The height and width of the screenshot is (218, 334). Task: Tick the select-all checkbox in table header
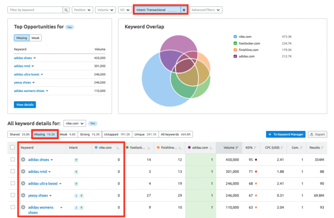point(13,147)
